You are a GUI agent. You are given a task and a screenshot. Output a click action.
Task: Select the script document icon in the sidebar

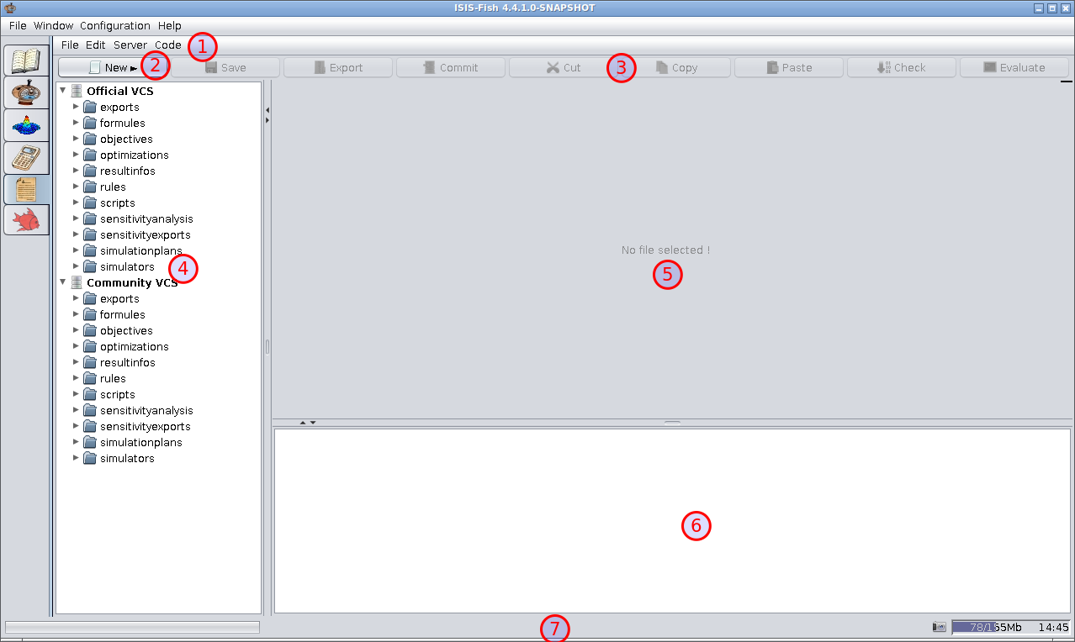[x=26, y=188]
